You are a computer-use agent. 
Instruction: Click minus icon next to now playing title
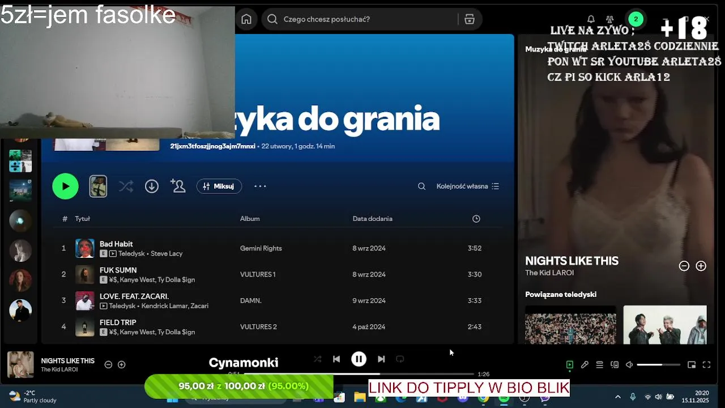(x=108, y=364)
